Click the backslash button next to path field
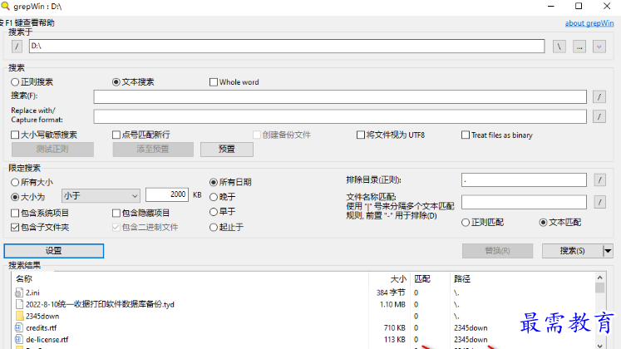The height and width of the screenshot is (349, 621). point(559,47)
